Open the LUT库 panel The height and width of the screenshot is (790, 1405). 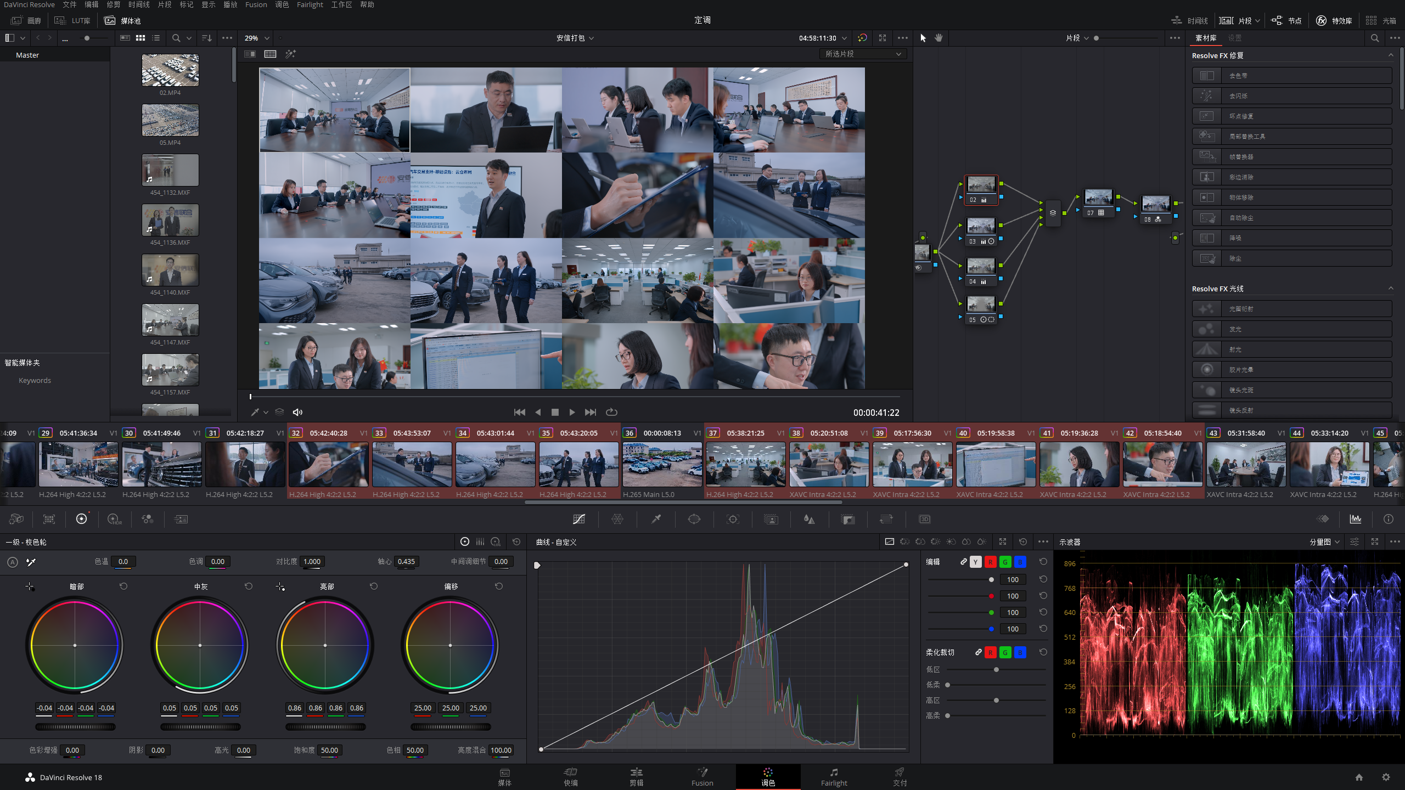pyautogui.click(x=72, y=20)
